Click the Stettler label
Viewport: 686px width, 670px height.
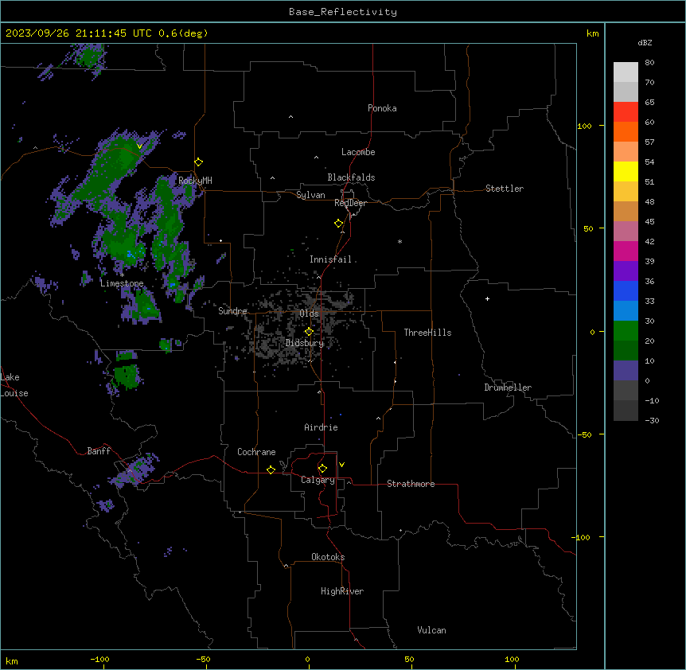[x=505, y=189]
